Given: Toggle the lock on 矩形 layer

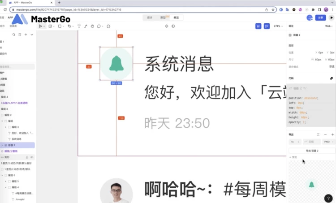Looking at the screenshot, I should 27,157.
